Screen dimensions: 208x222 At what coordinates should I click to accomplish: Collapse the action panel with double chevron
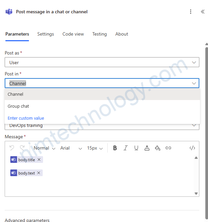tap(202, 12)
